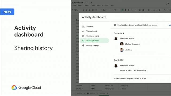Open the Insert menu in Sheets
This screenshot has width=171, height=96.
tap(80, 5)
